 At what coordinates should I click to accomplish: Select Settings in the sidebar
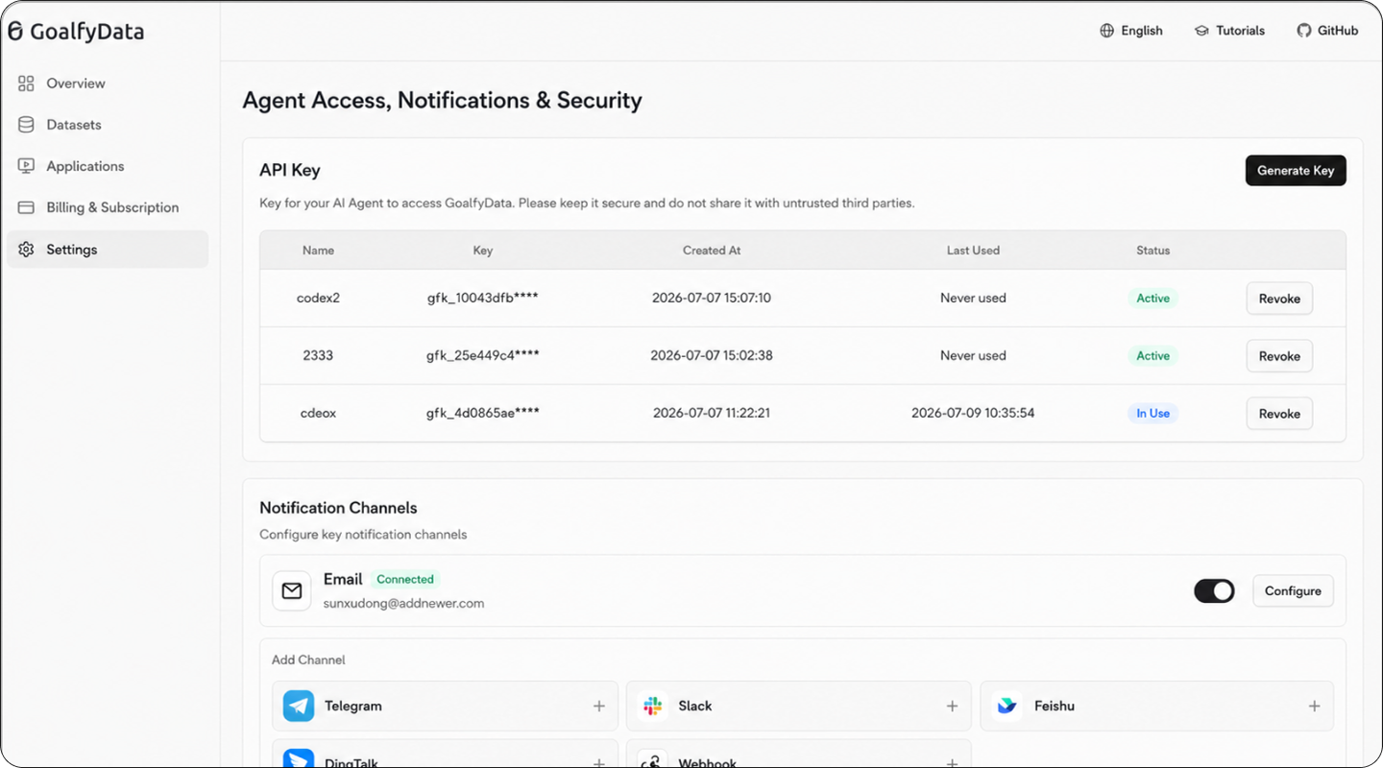(107, 250)
